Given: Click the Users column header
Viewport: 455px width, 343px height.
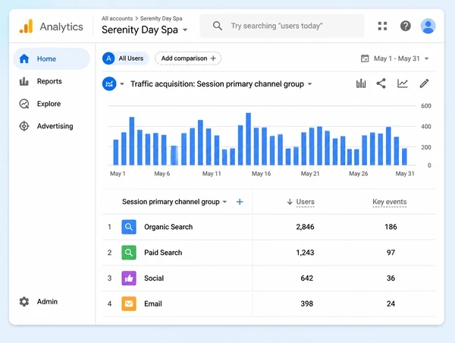Looking at the screenshot, I should [x=306, y=202].
